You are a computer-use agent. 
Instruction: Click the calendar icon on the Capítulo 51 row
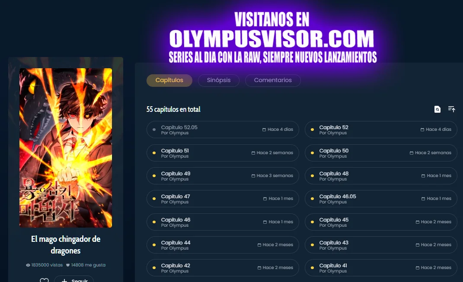[x=253, y=153]
